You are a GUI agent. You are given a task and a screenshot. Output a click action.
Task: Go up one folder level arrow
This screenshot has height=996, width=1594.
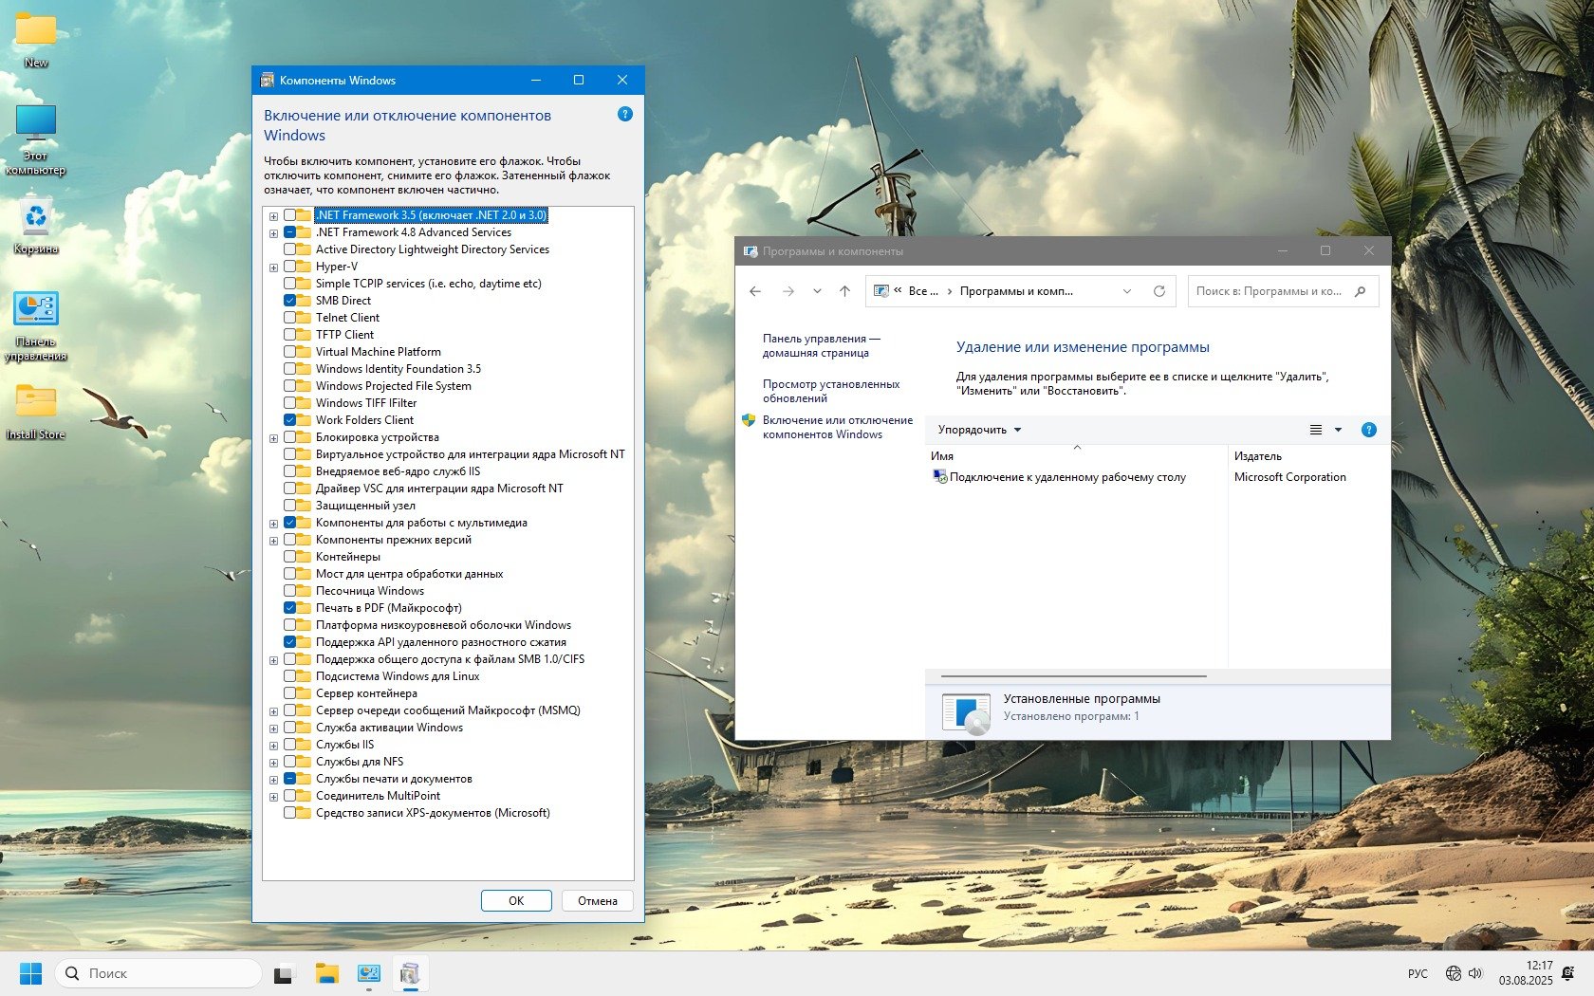tap(844, 291)
